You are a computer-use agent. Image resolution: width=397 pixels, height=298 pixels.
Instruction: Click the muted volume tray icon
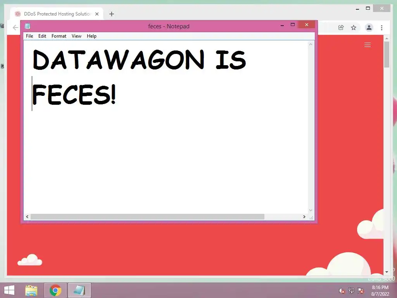(342, 291)
